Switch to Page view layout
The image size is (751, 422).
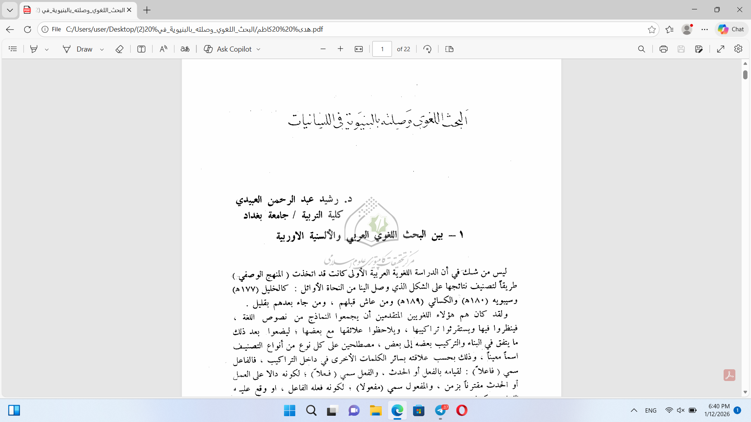449,49
